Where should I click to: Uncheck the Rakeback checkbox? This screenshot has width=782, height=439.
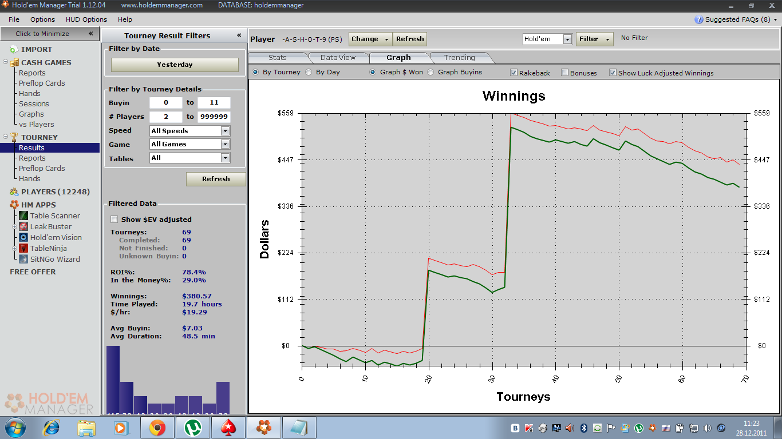point(514,73)
